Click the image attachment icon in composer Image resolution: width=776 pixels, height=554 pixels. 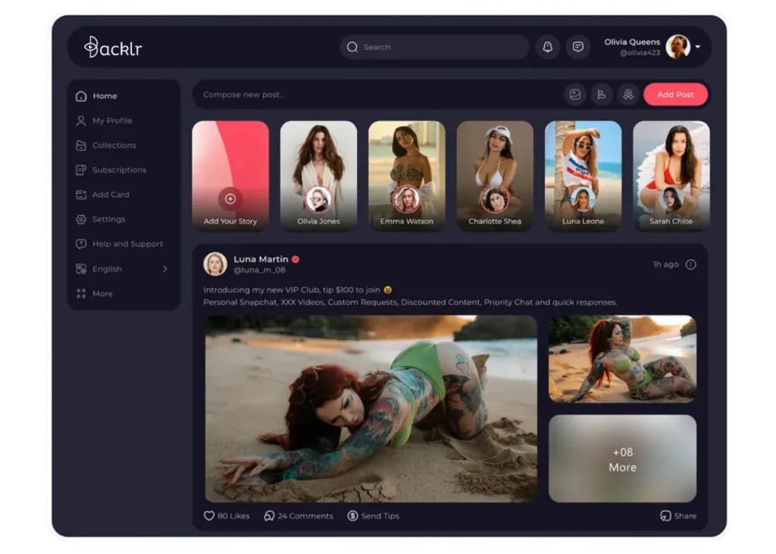point(575,95)
